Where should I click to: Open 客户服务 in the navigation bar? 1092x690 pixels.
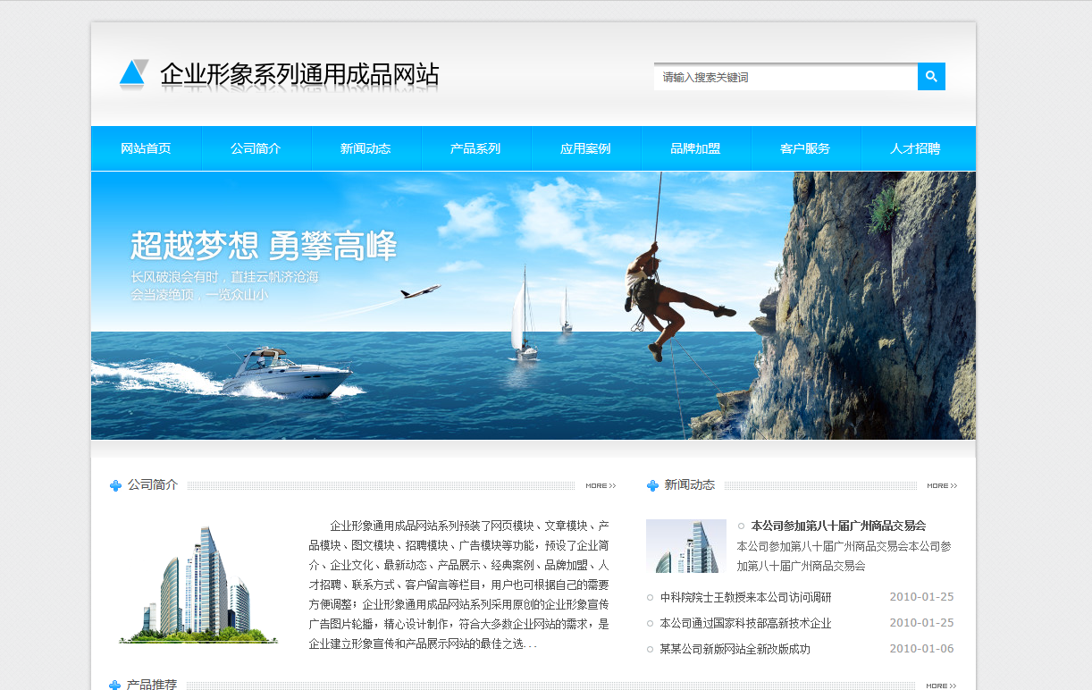805,148
